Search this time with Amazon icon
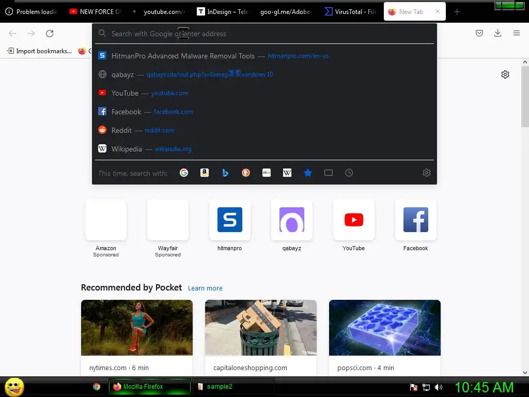529x397 pixels. (x=205, y=173)
